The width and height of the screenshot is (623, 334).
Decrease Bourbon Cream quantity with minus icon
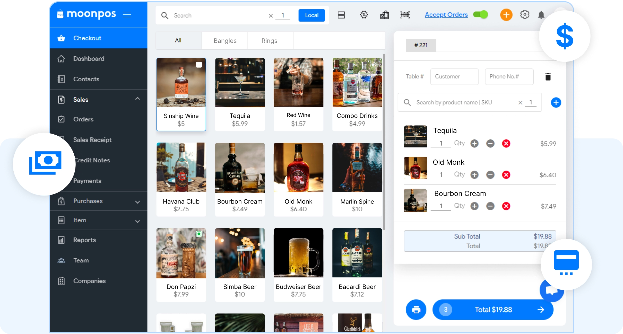[490, 206]
